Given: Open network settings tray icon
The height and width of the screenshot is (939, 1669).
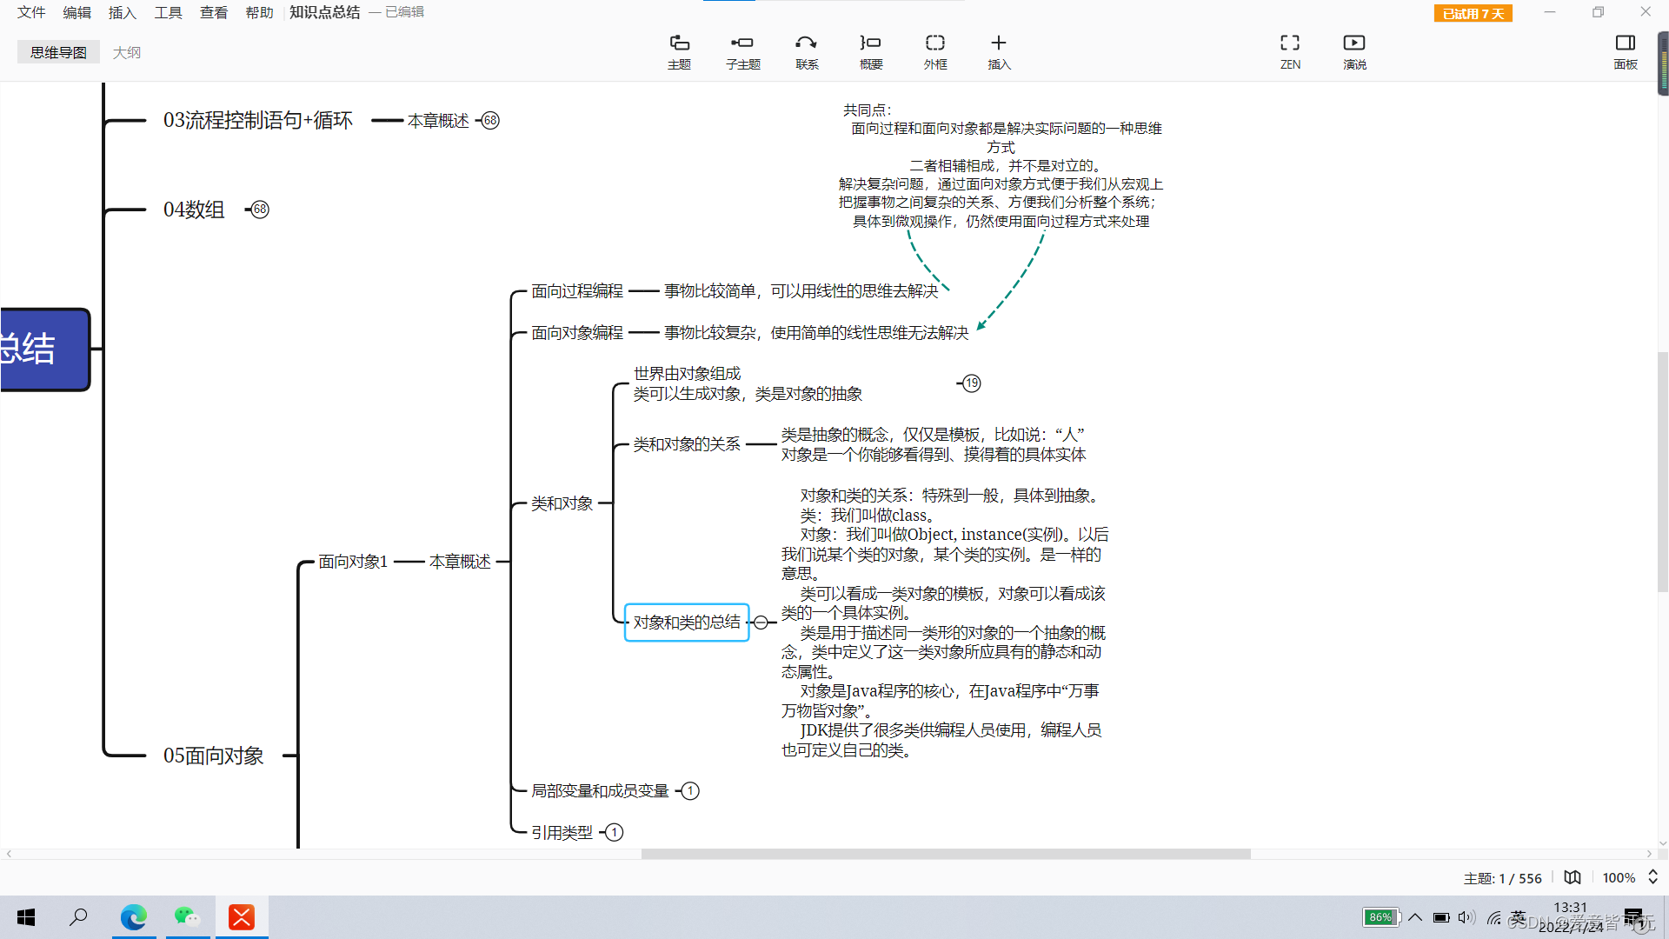Looking at the screenshot, I should 1493,917.
